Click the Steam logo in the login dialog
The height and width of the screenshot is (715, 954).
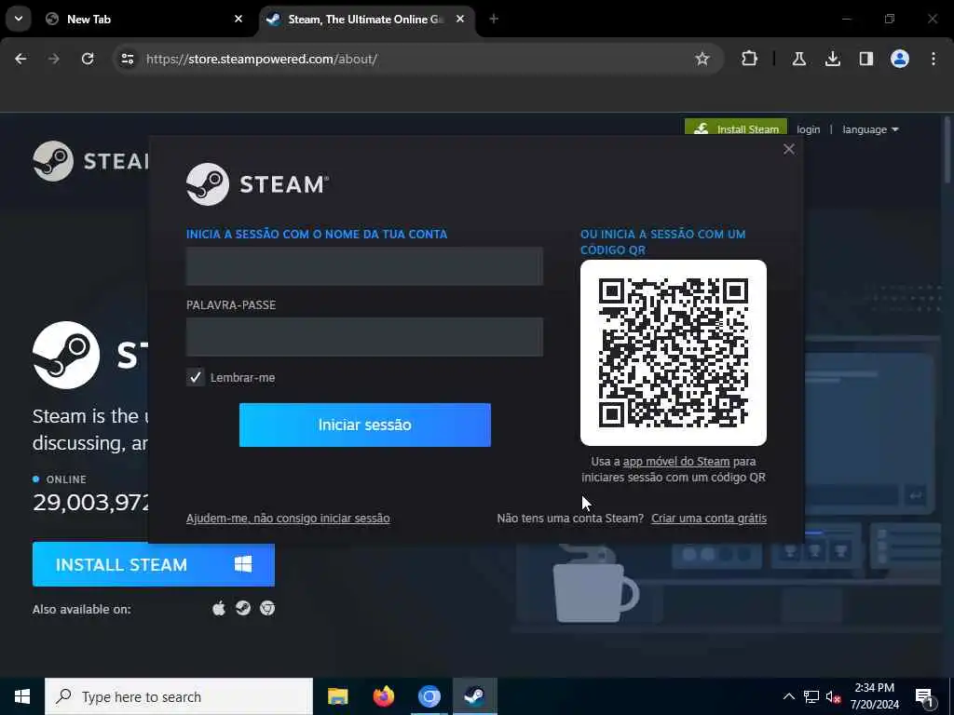click(257, 184)
